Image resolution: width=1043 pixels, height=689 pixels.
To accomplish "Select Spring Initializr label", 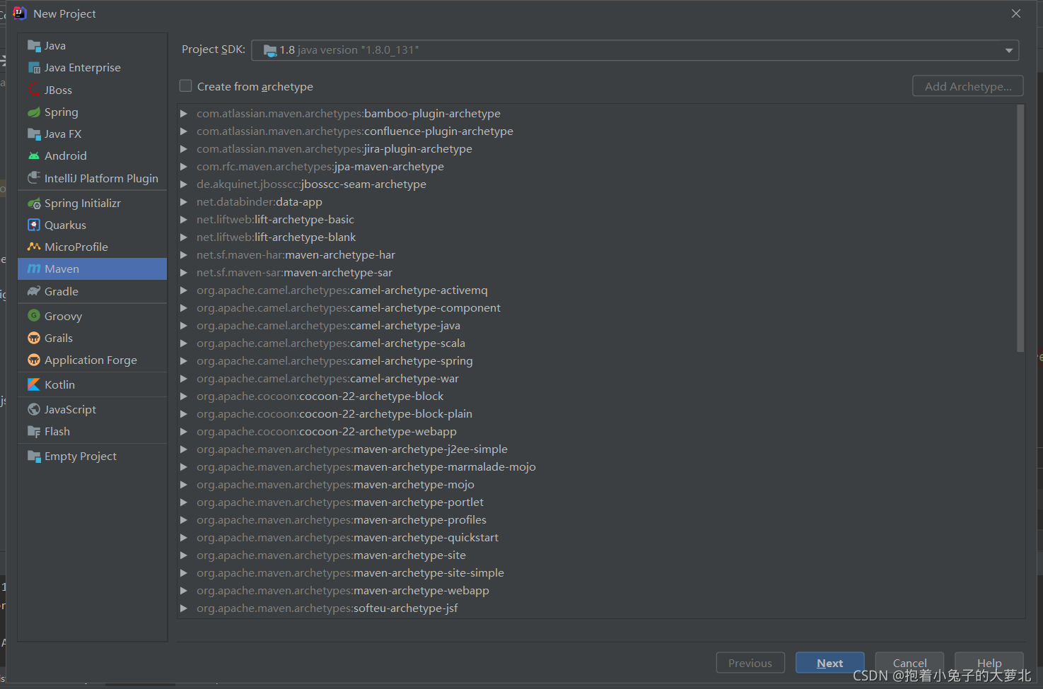I will click(x=83, y=204).
